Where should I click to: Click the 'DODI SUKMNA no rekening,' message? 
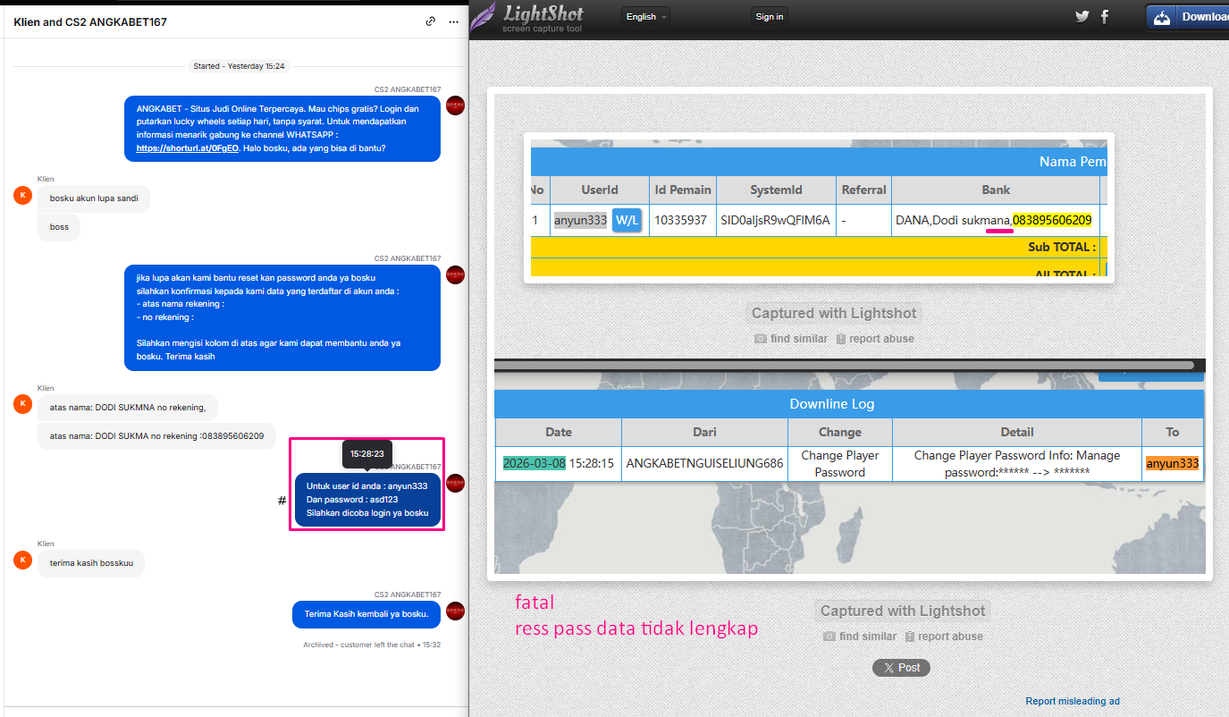click(x=128, y=408)
